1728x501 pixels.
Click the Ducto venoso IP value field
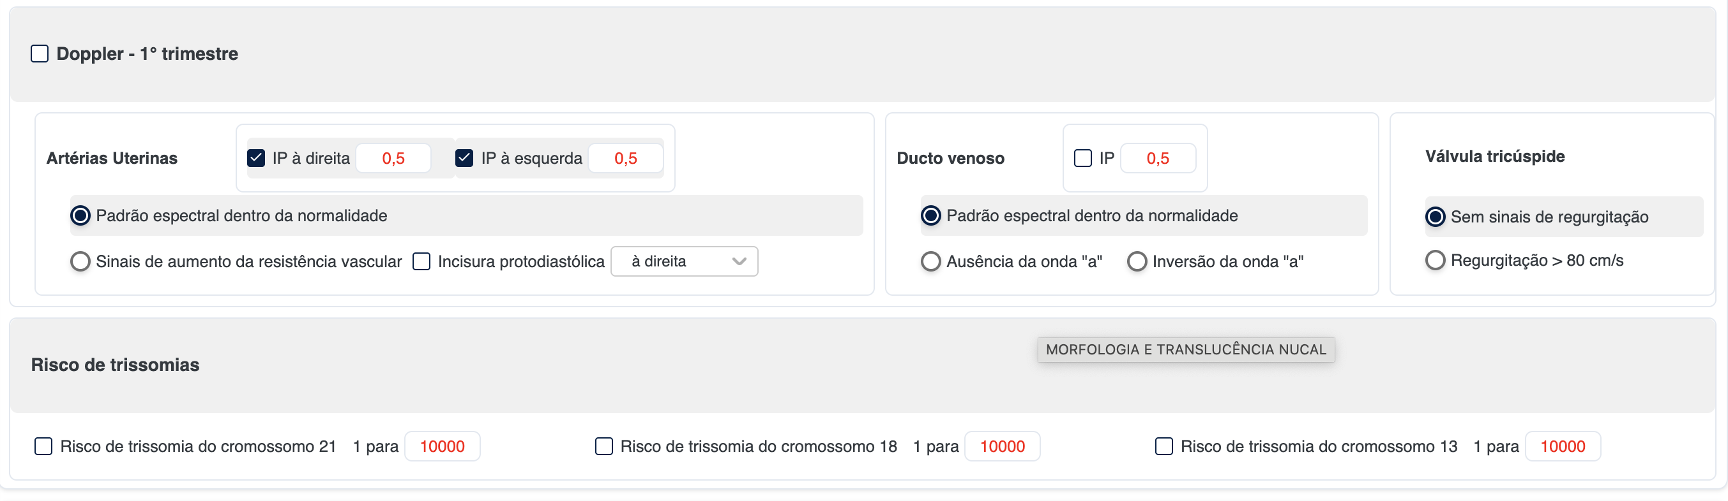[x=1157, y=158]
